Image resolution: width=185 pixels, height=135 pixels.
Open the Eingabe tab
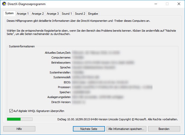click(x=93, y=14)
